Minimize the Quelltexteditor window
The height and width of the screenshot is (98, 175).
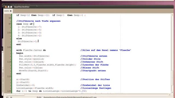(8, 7)
